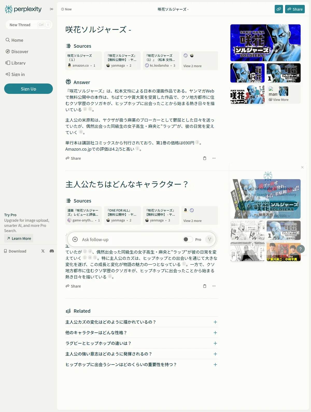Open the manga page thumbnail with ドゥ sound effects
Screen dimensions: 311x412
(x=248, y=230)
